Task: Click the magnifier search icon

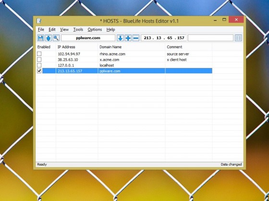Action: coord(56,38)
